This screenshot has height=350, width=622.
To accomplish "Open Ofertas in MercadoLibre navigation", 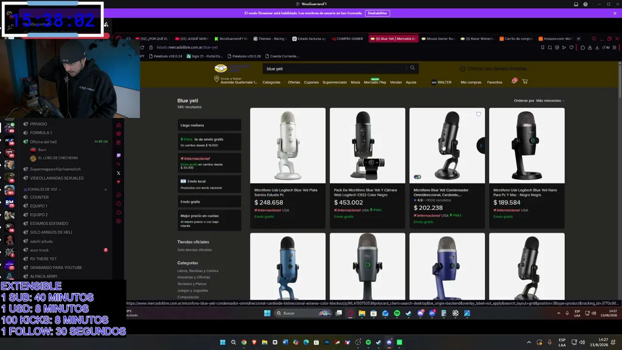I will [x=294, y=82].
